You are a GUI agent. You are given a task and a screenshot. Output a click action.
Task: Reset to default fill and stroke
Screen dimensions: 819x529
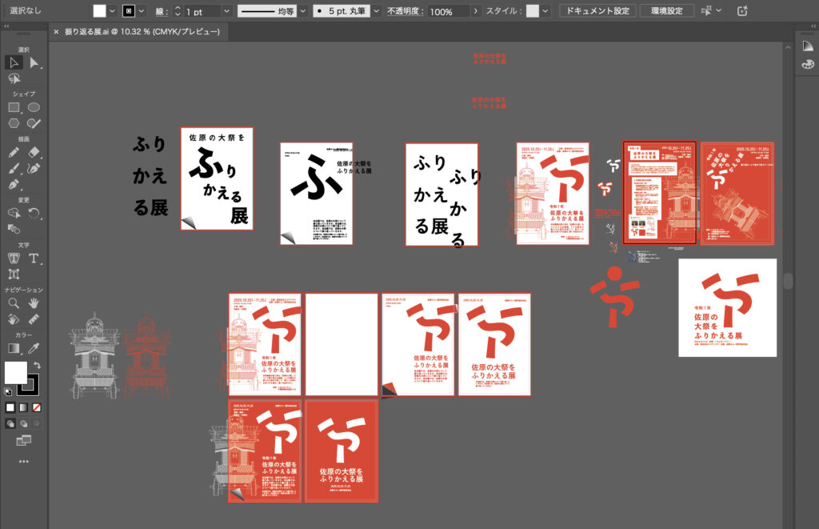coord(9,392)
